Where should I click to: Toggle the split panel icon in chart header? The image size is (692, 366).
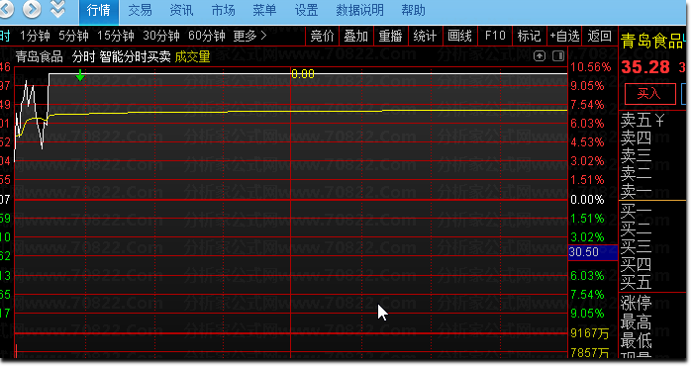[x=558, y=56]
